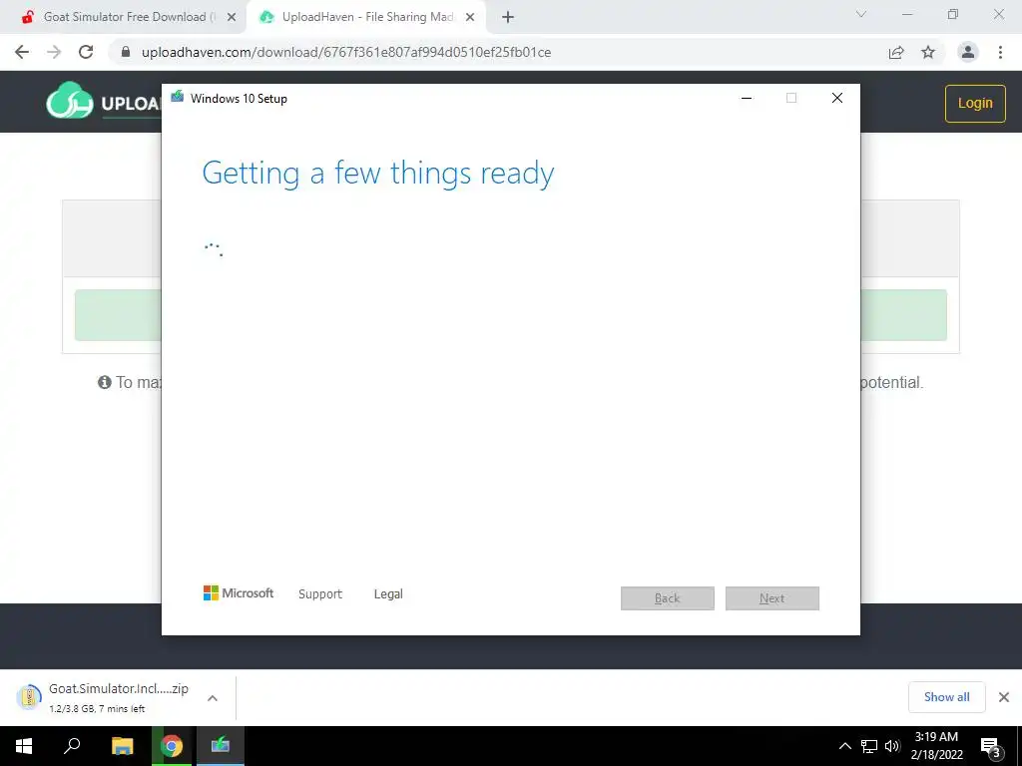Click the Login button on UploadHaven
This screenshot has height=766, width=1022.
pos(975,104)
